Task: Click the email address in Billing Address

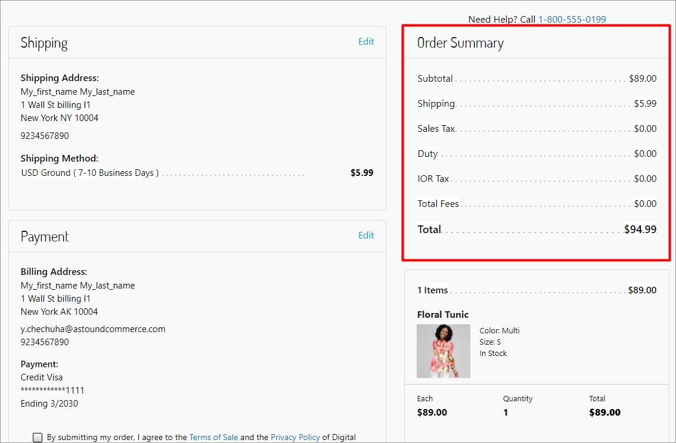Action: tap(93, 329)
